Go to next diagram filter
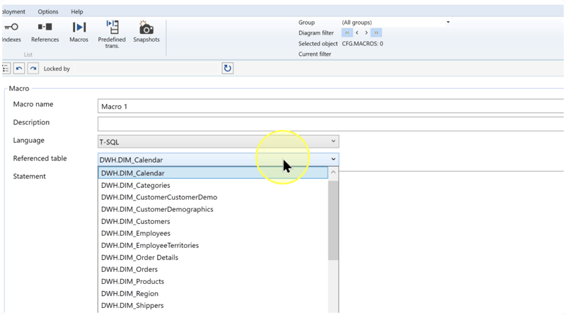The height and width of the screenshot is (315, 566). click(366, 32)
